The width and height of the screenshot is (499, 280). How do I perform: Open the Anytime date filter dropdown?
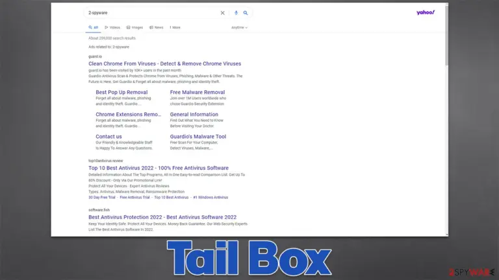(239, 28)
